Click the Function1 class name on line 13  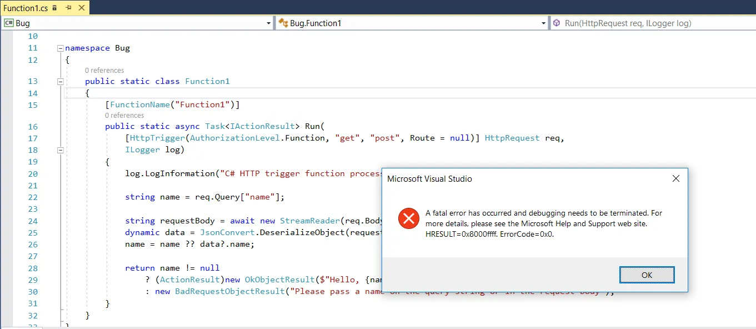pyautogui.click(x=207, y=81)
